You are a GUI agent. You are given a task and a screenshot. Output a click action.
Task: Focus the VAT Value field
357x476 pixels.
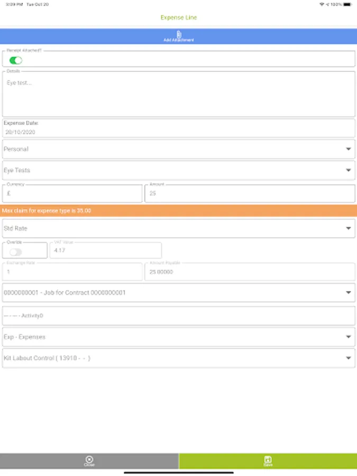click(x=105, y=251)
